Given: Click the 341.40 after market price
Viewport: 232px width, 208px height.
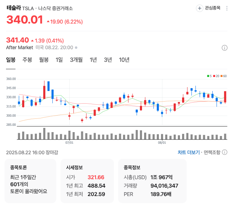Looking at the screenshot, I should [x=18, y=40].
